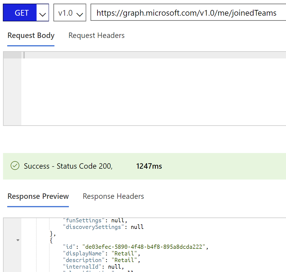Click the 1247ms response time value
The image size is (286, 272).
pyautogui.click(x=149, y=166)
